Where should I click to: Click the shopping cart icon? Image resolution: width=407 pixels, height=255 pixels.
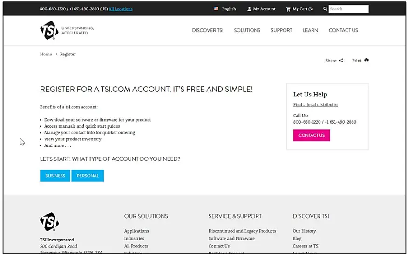pyautogui.click(x=288, y=9)
